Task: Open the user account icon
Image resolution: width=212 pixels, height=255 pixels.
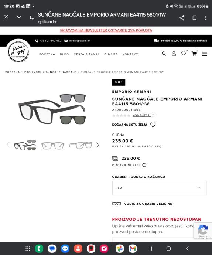Action: [x=174, y=54]
